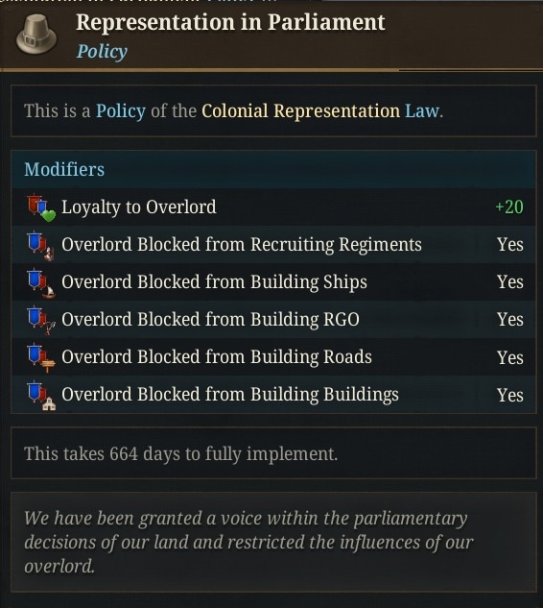Select Overlord Blocked from Recruiting Regiments text
Viewport: 543px width, 608px height.
[x=242, y=245]
